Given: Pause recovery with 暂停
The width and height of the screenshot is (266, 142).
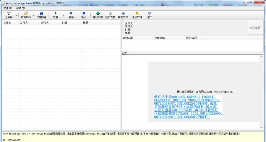Looking at the screenshot, I should point(71,15).
